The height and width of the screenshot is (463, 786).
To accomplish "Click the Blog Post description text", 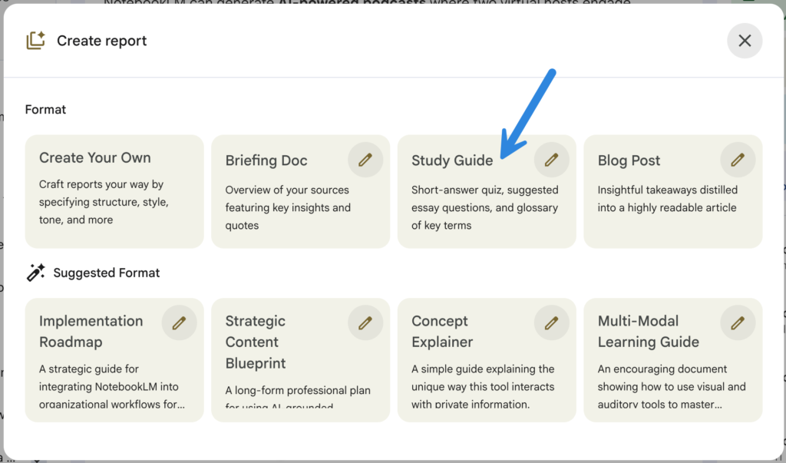I will (x=667, y=198).
